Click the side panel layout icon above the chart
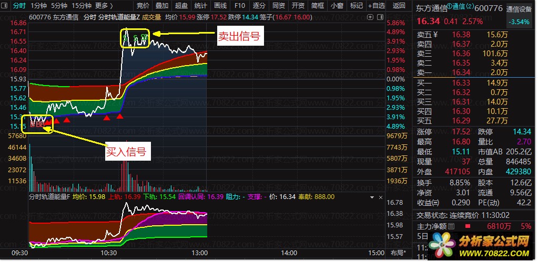Screen dimensions: 538x262 pyautogui.click(x=380, y=17)
